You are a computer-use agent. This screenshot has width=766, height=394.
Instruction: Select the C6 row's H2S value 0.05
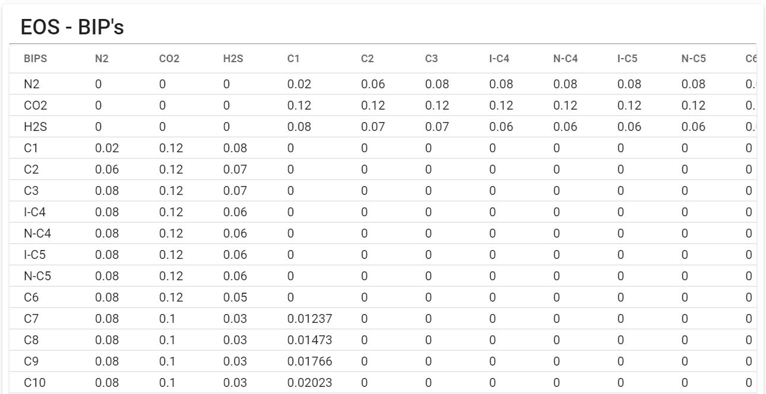pyautogui.click(x=235, y=297)
